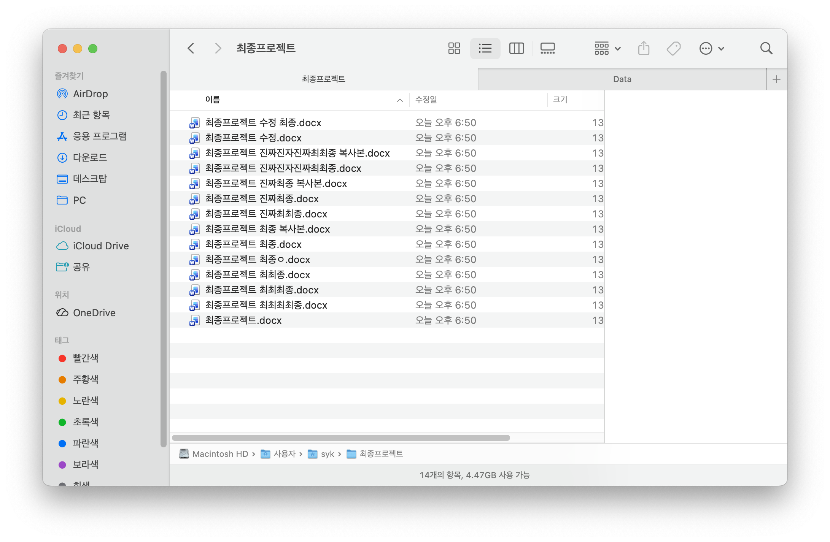This screenshot has width=830, height=542.
Task: Add a new tab with plus button
Action: [776, 79]
